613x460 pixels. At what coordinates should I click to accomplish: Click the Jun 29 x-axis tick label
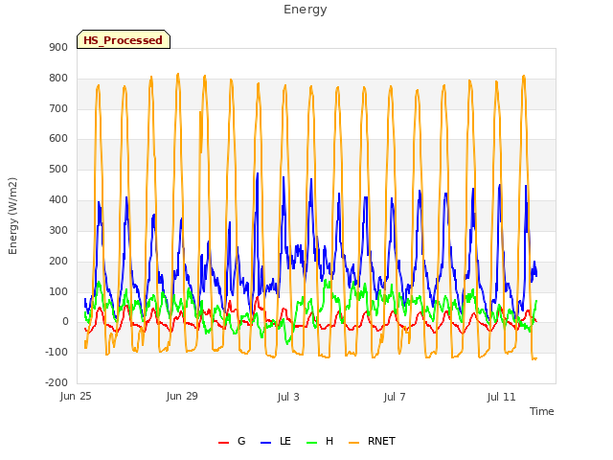[182, 396]
